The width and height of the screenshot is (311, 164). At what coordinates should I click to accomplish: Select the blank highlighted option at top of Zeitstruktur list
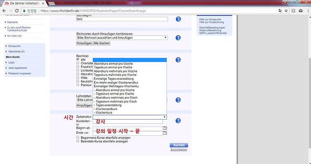(x=130, y=60)
